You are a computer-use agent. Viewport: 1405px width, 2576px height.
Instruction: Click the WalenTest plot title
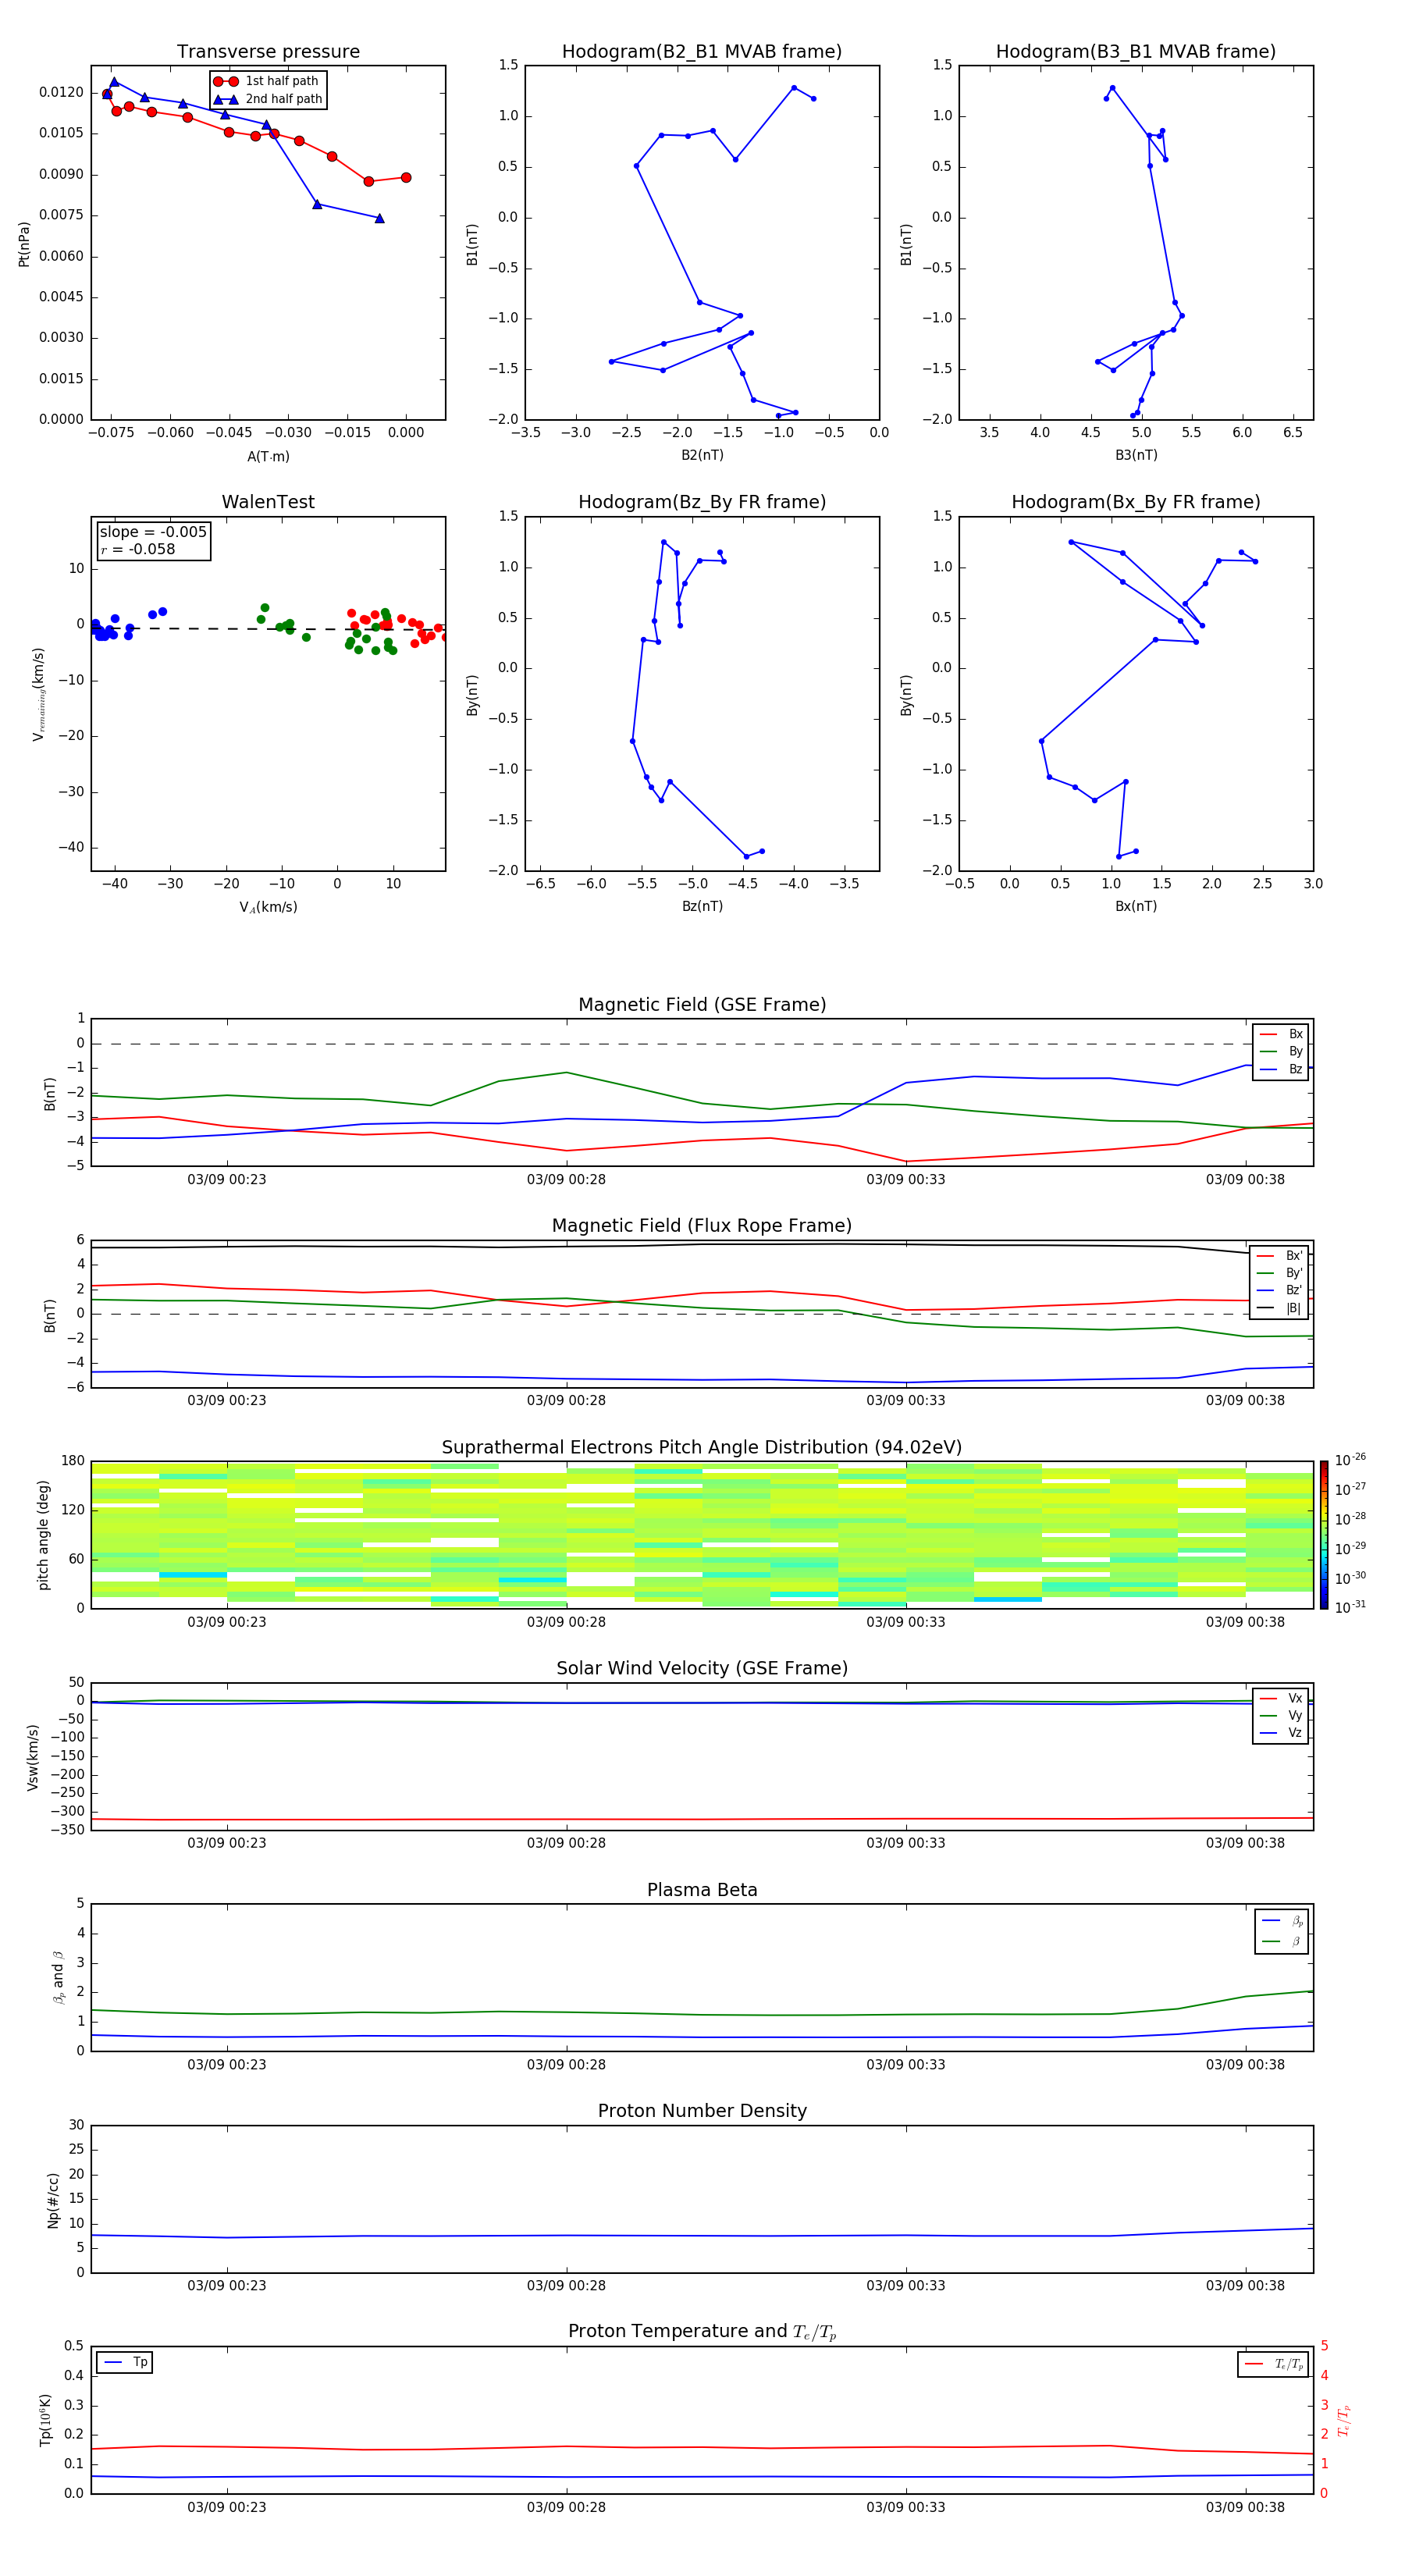(268, 502)
